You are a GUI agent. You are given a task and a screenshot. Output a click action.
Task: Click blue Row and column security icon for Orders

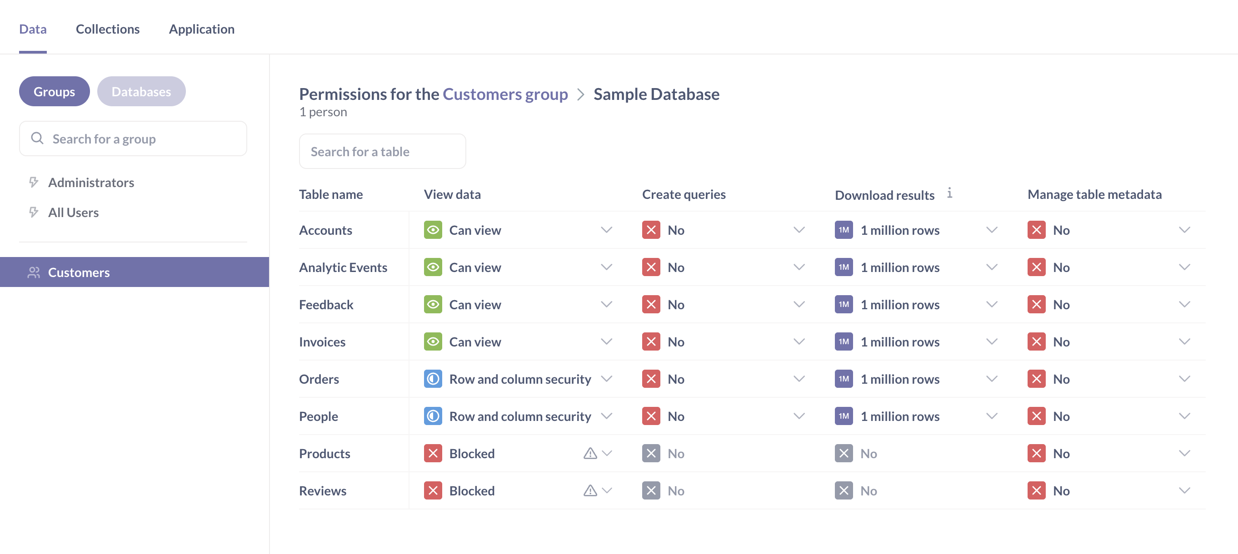click(433, 379)
